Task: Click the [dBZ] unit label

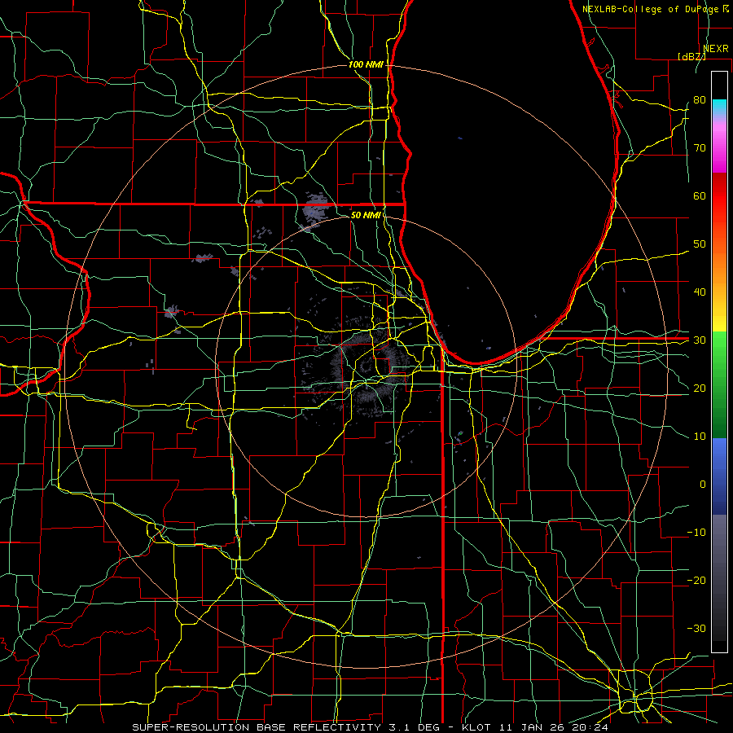Action: point(691,56)
